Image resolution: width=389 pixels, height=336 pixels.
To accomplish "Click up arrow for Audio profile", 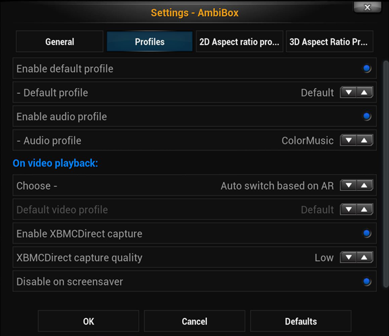I will [x=365, y=140].
